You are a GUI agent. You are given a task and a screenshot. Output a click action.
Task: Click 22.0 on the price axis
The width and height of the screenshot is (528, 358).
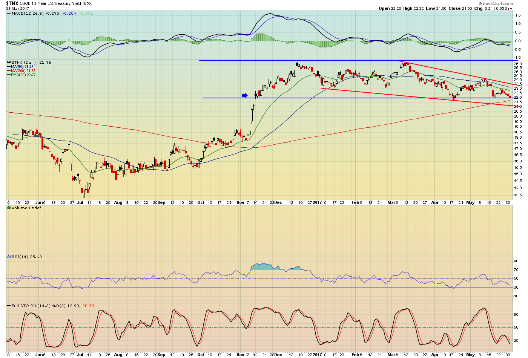coord(518,98)
